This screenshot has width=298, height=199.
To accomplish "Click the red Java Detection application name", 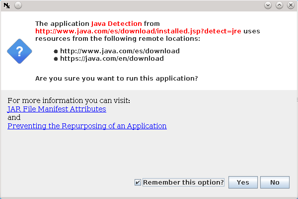I will [x=116, y=23].
